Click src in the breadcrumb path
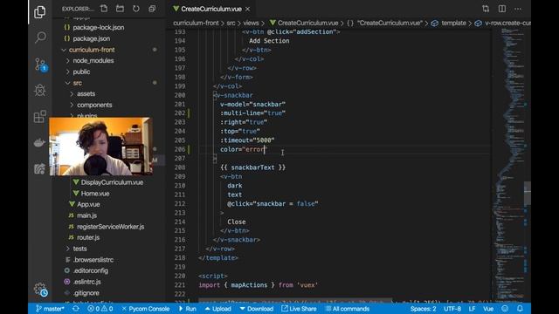 231,23
